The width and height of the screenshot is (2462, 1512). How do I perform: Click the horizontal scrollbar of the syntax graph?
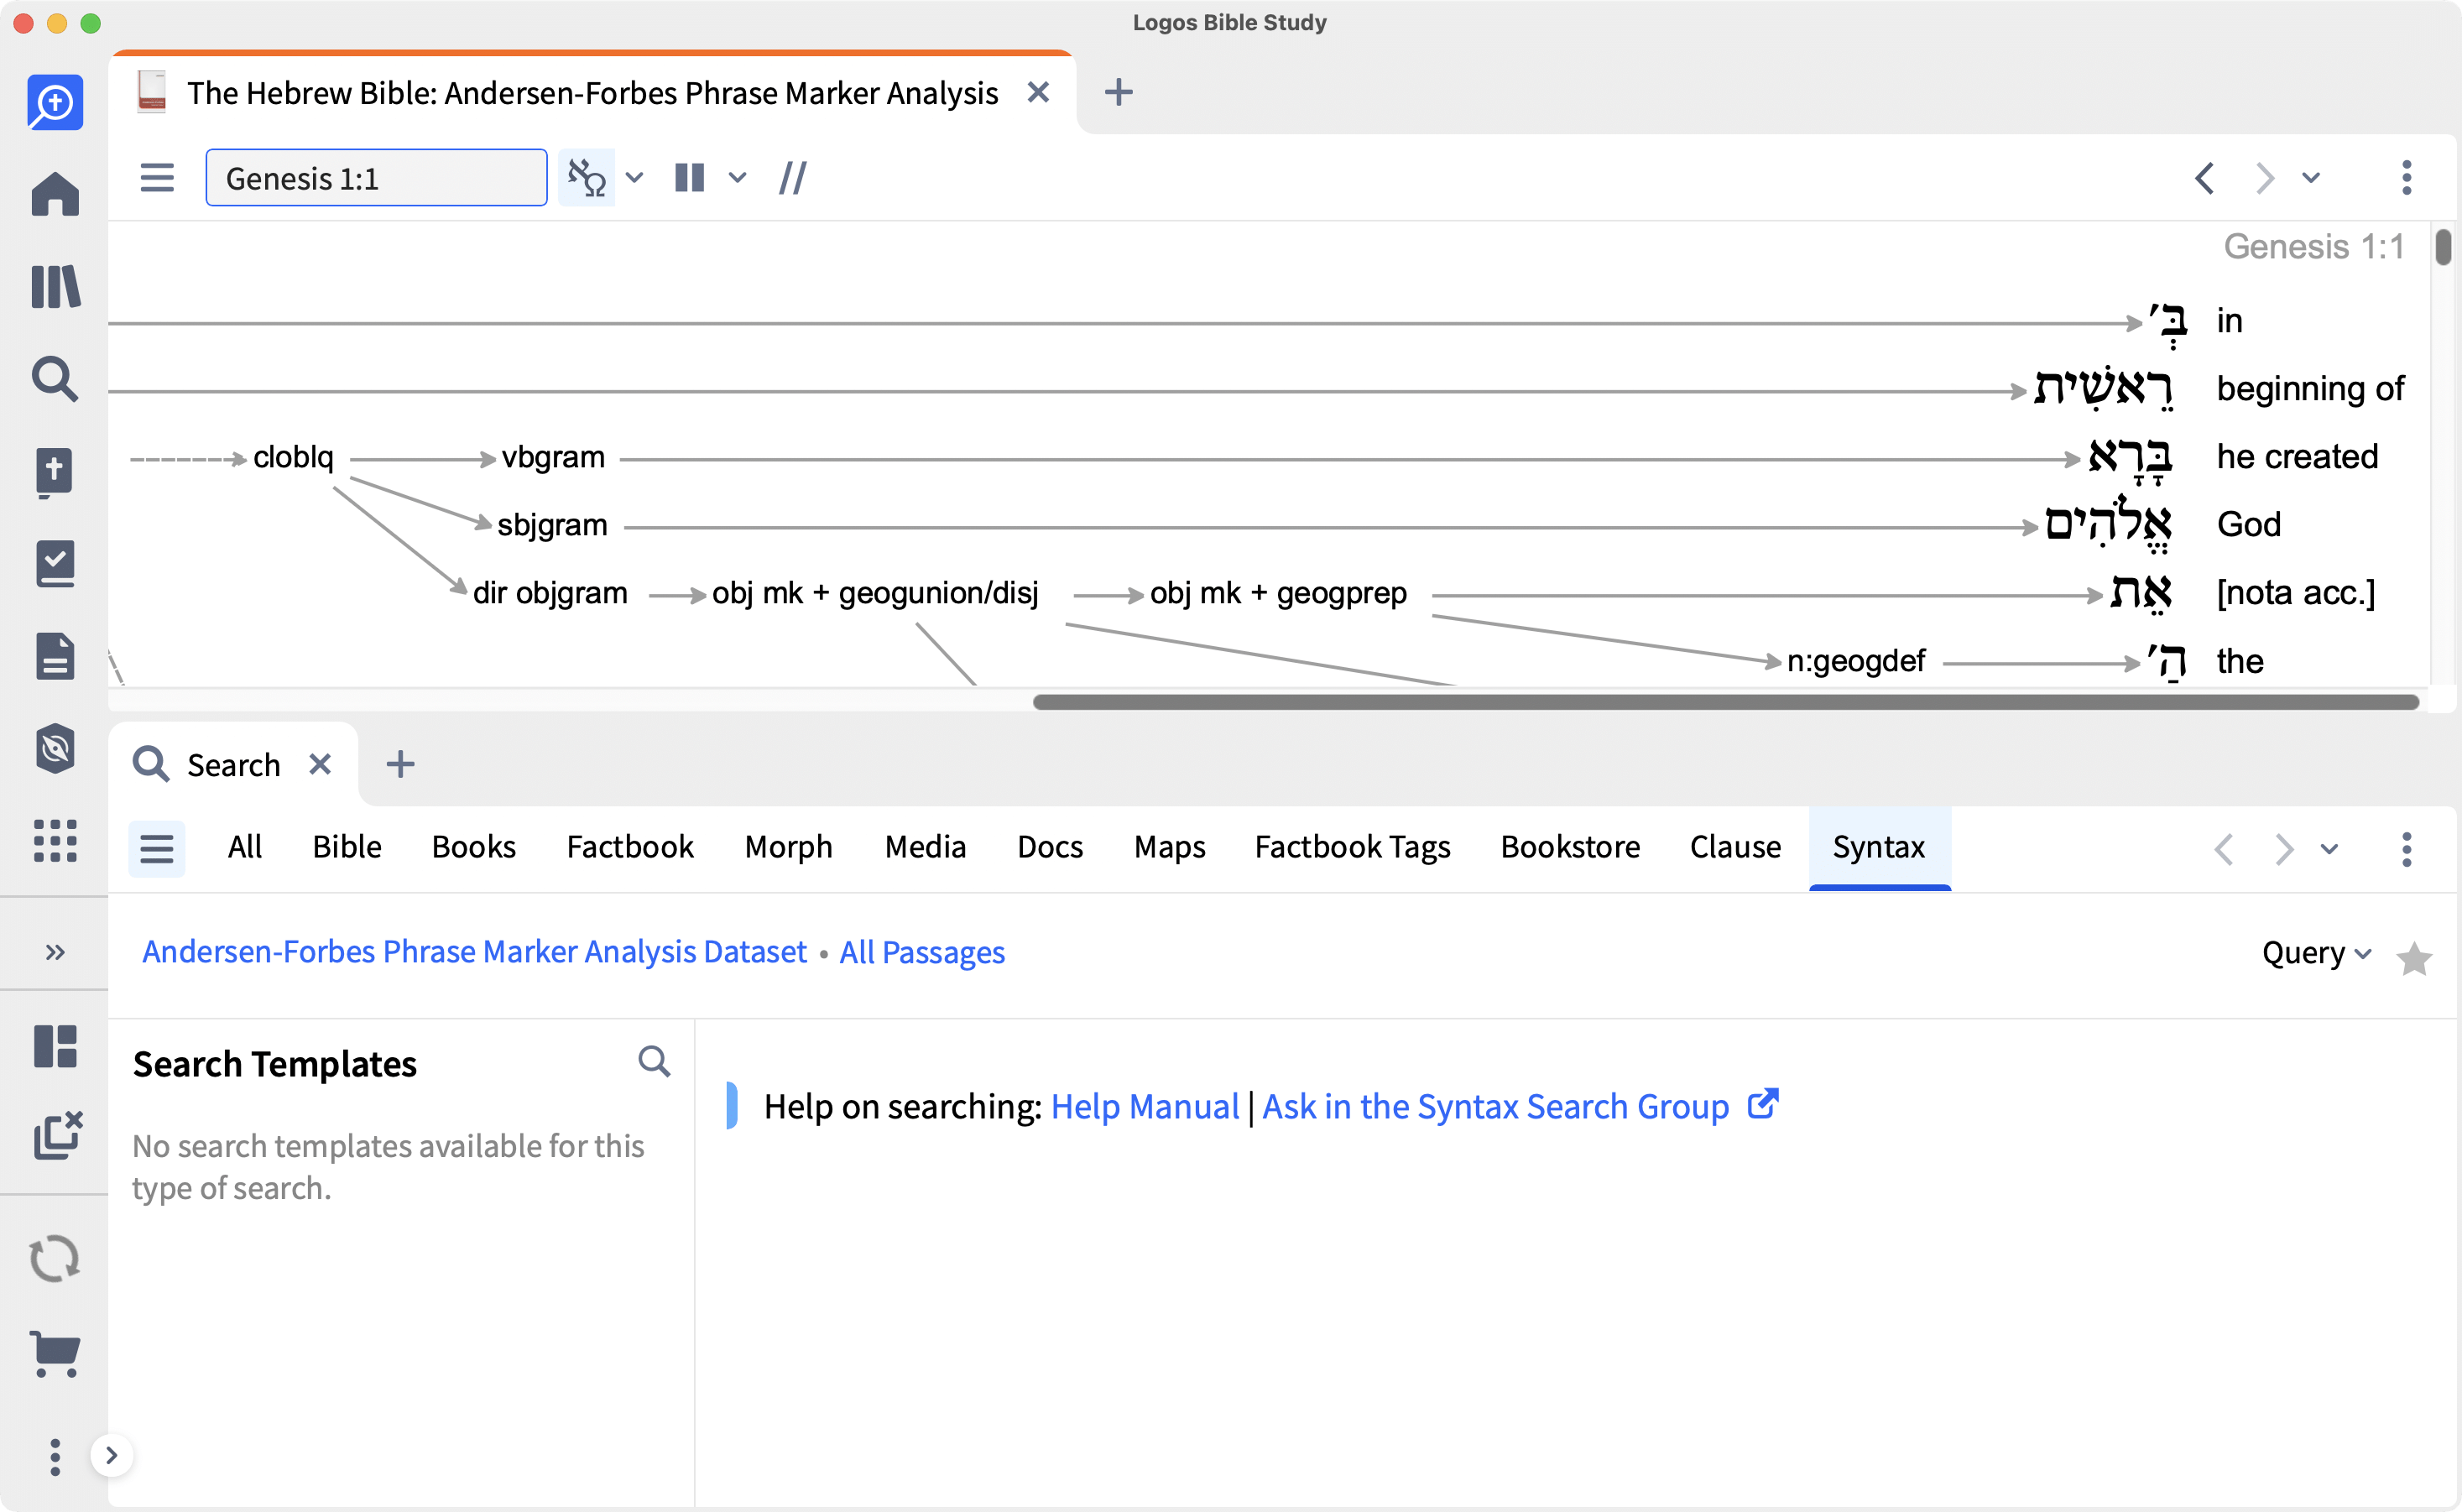pos(1726,702)
